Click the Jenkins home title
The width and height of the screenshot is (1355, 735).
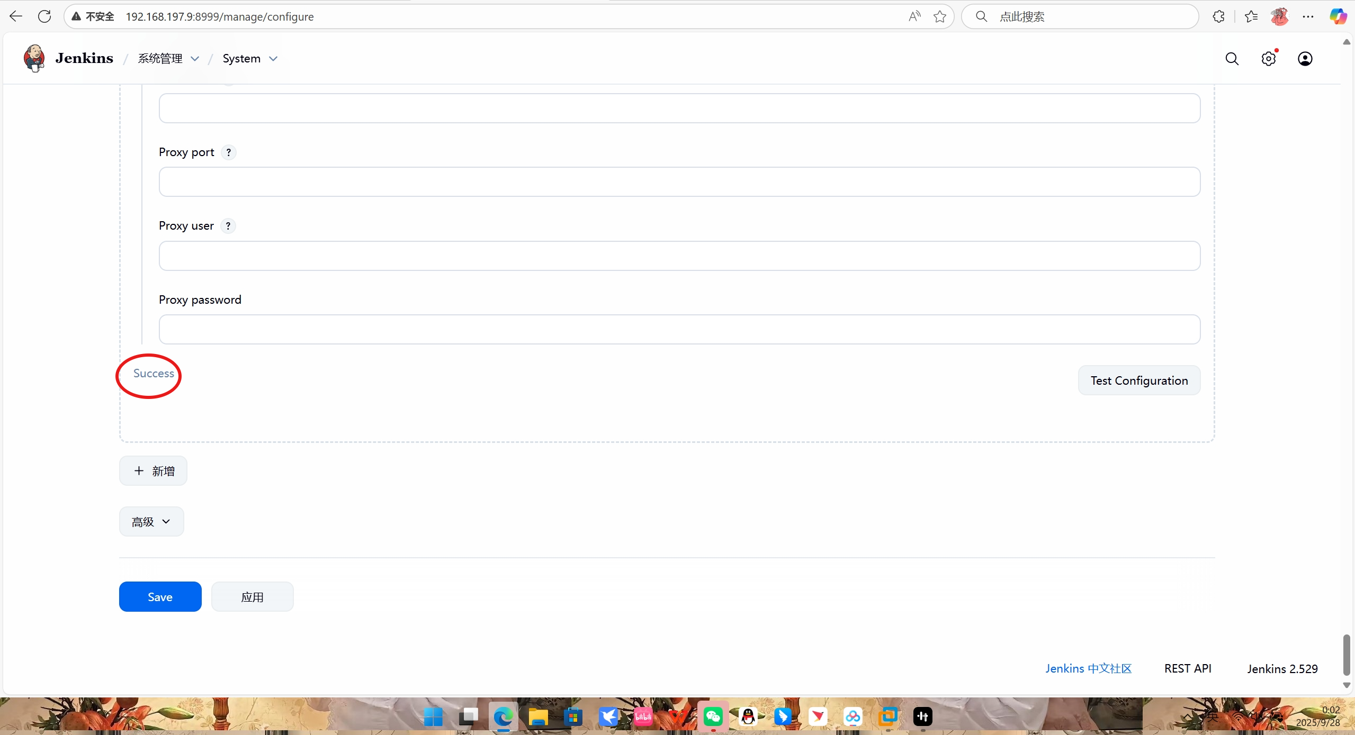[84, 58]
